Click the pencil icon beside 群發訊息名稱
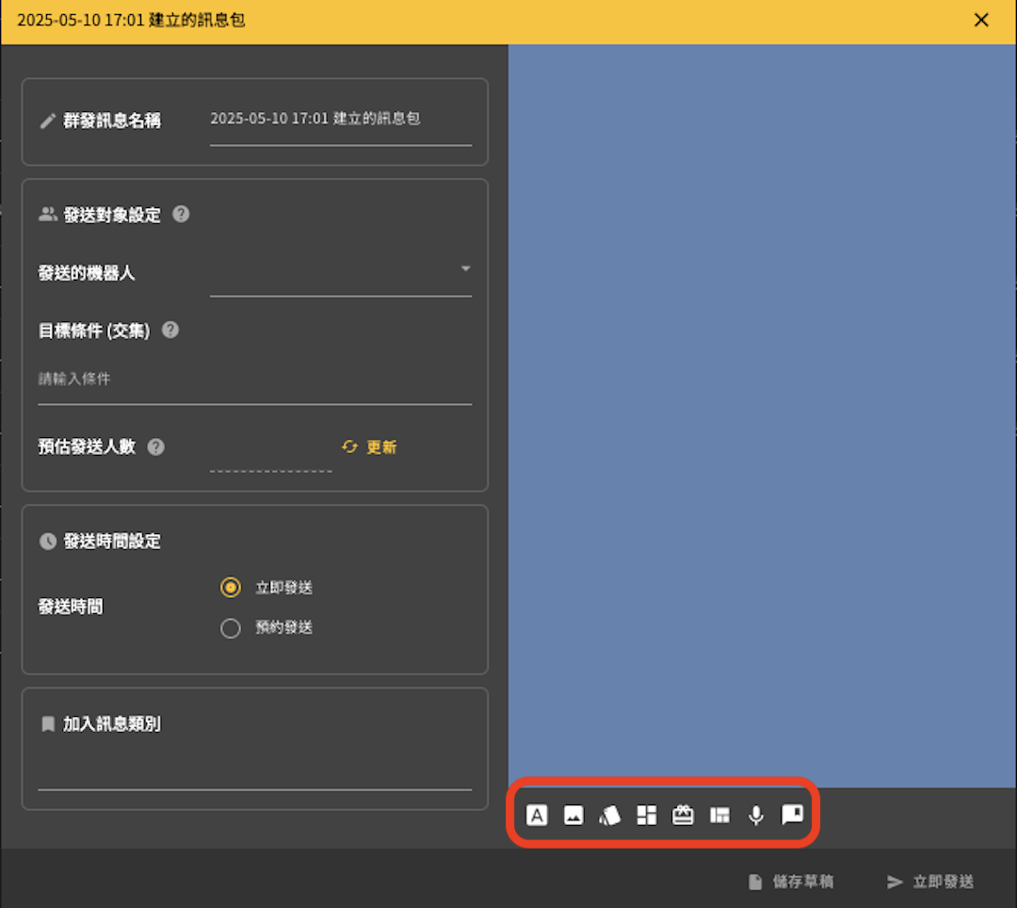The image size is (1017, 908). [x=47, y=121]
